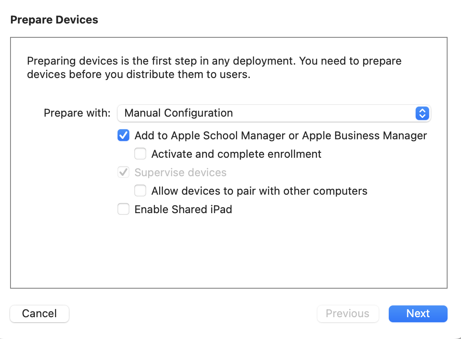Open the Prepare with selection chevrons
Screen dimensions: 461x339
pos(422,113)
